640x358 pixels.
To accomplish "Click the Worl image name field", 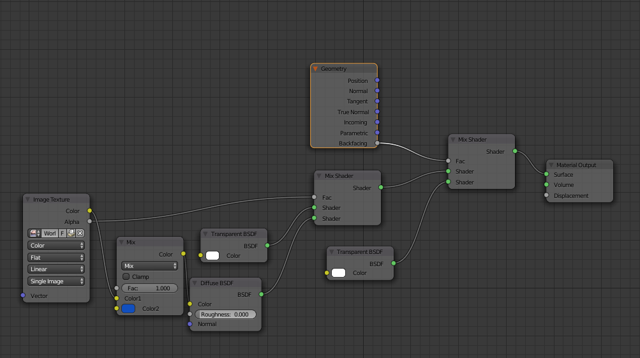I will [x=50, y=234].
